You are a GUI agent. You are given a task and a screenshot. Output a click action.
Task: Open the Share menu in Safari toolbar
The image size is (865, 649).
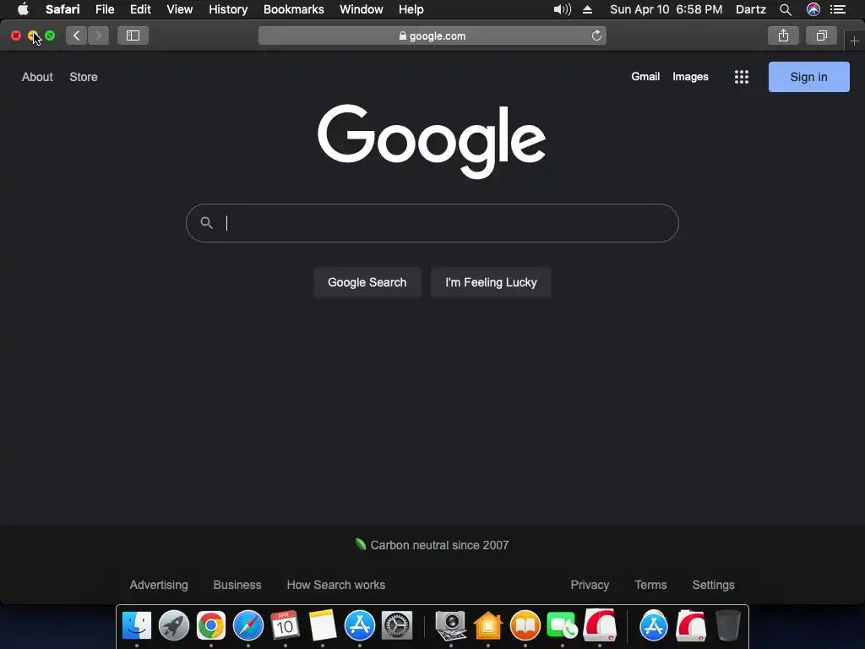[x=783, y=35]
